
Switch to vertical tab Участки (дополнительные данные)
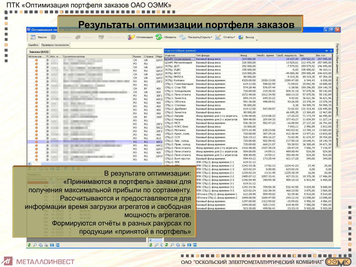pos(337,96)
